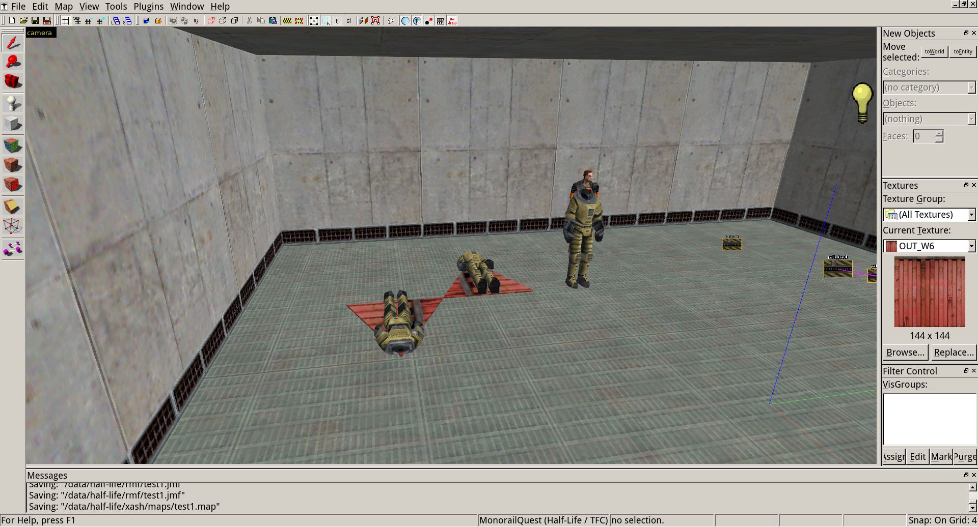Click the empty VisGroups list box
This screenshot has width=978, height=527.
click(930, 419)
